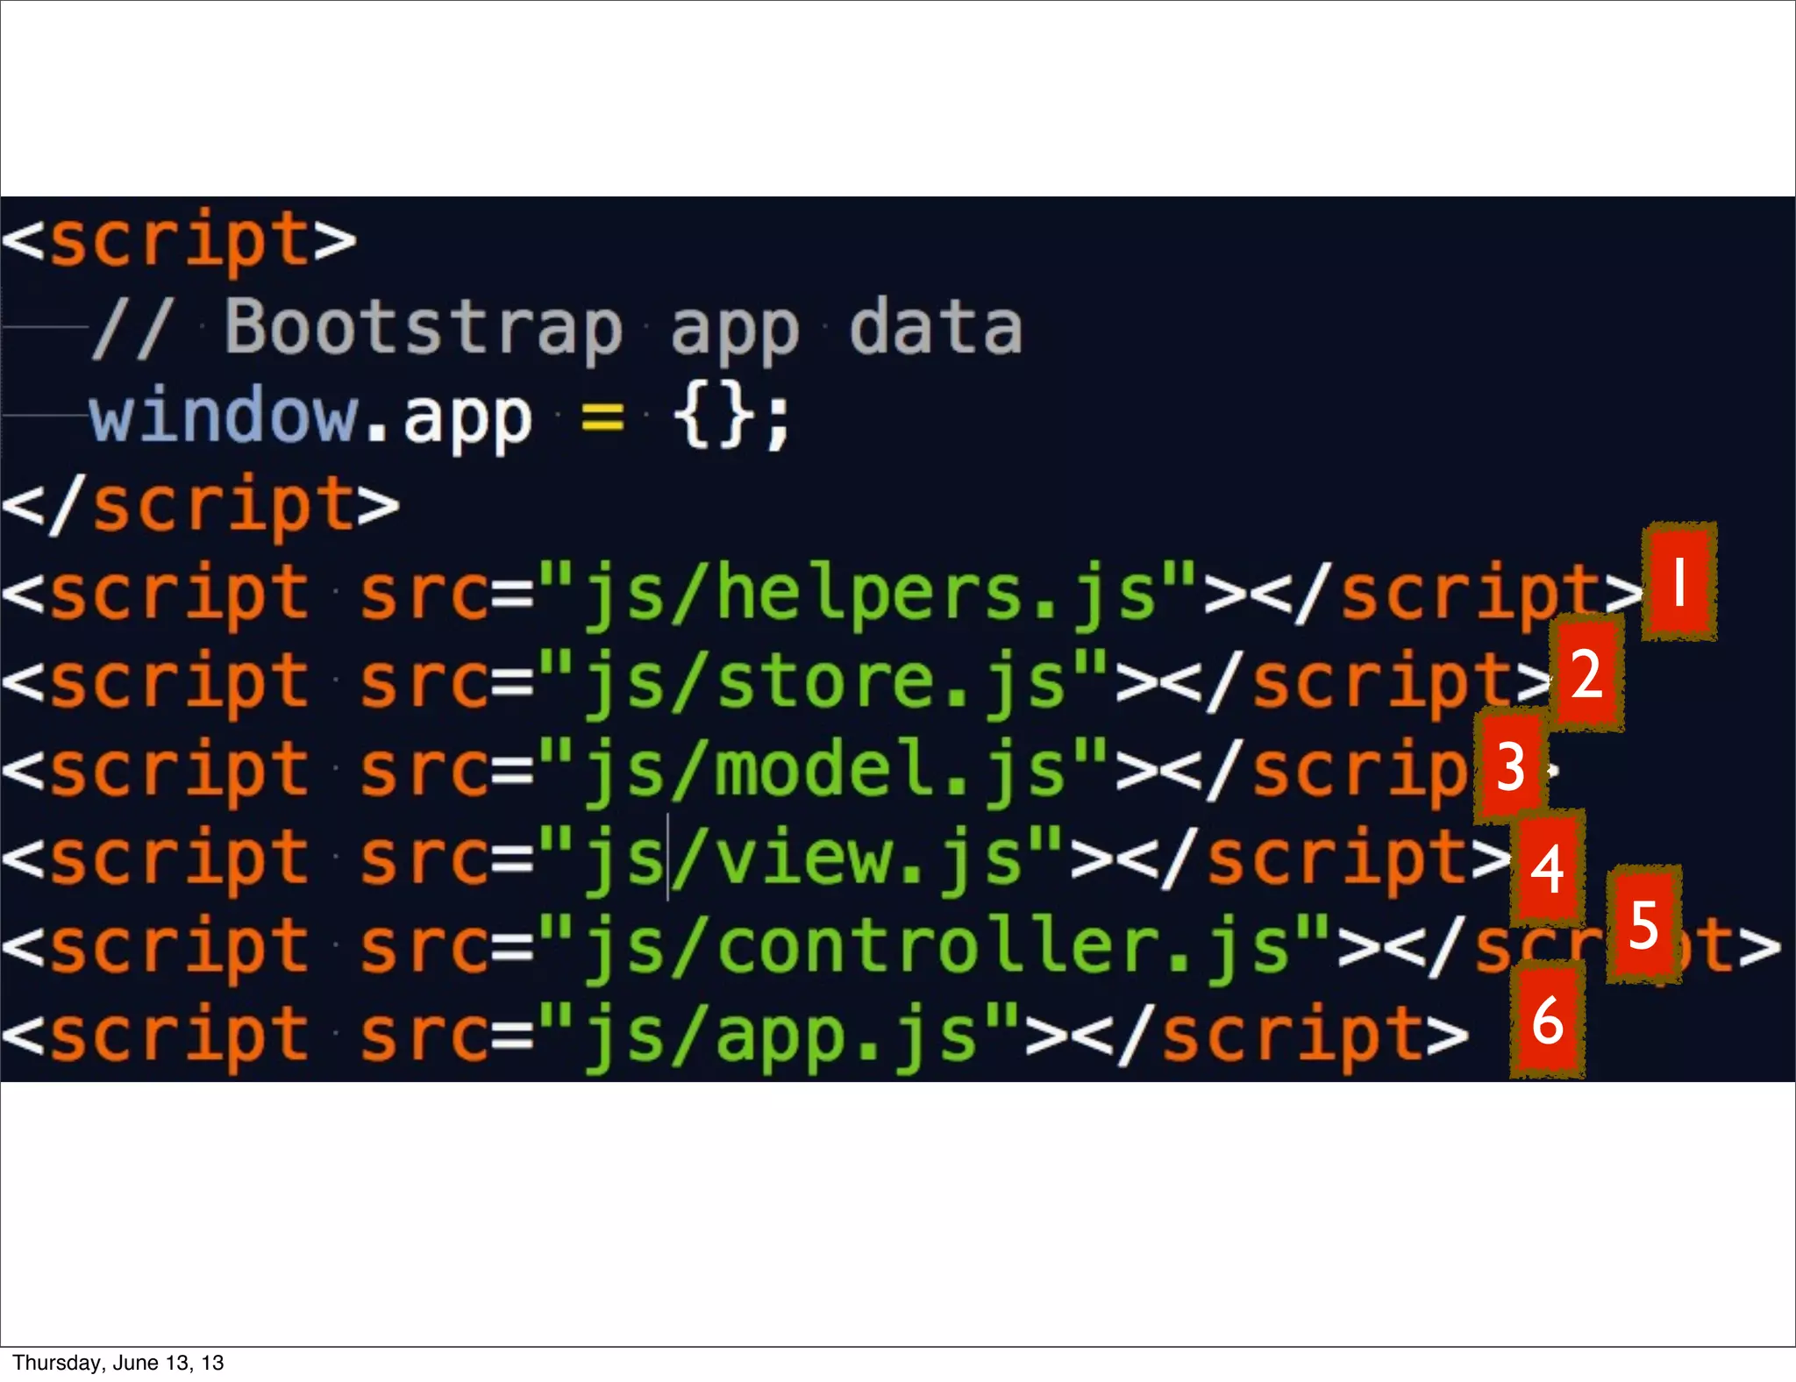
Task: Click the red badge numbered 2
Action: click(1586, 673)
